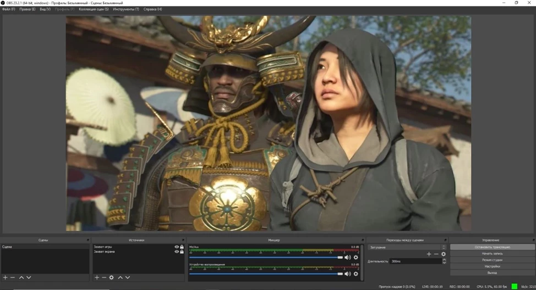
Task: Move scene down in Сцены panel
Action: pos(29,277)
